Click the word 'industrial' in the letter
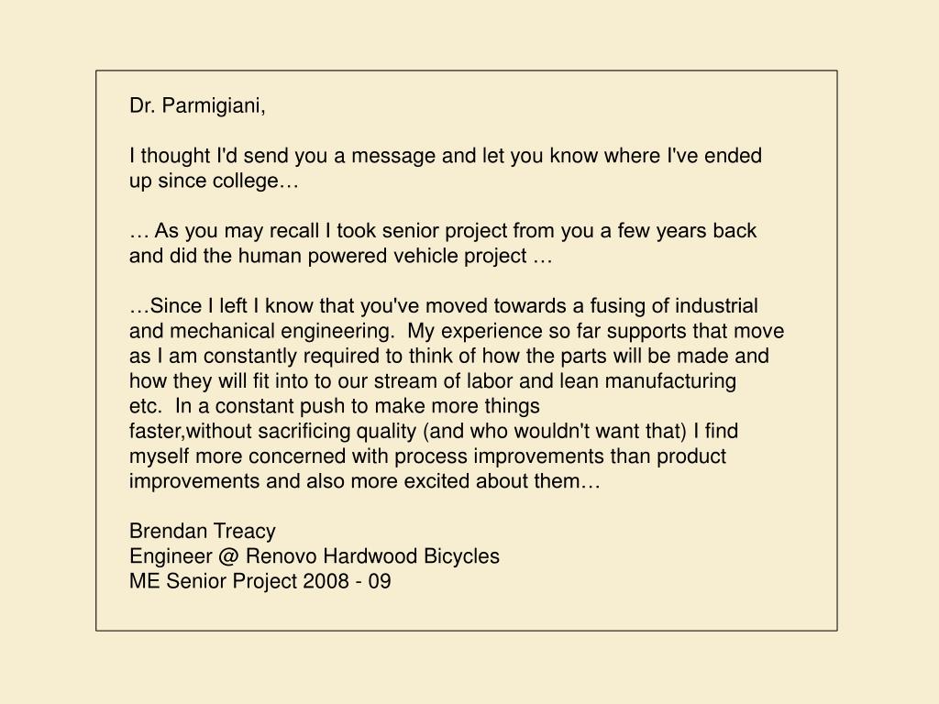Image resolution: width=939 pixels, height=704 pixels. [x=717, y=306]
